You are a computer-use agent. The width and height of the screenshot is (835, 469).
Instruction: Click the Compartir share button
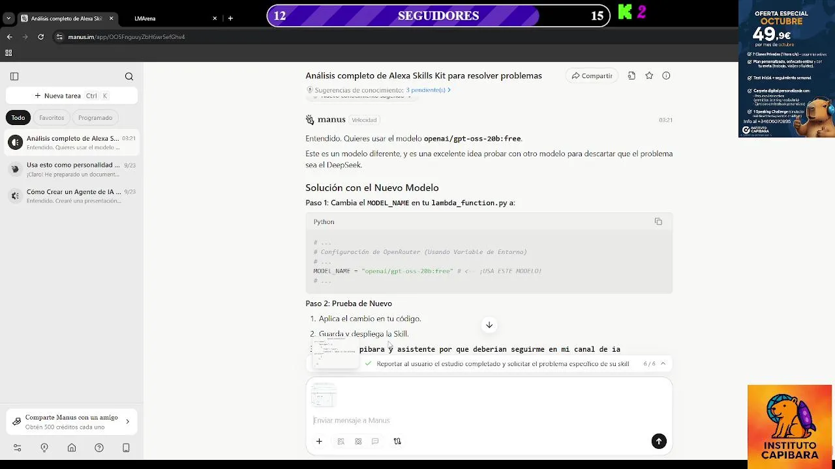pyautogui.click(x=592, y=76)
